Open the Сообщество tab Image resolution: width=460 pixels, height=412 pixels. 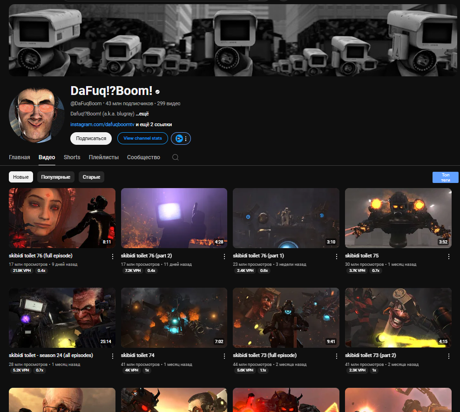143,157
